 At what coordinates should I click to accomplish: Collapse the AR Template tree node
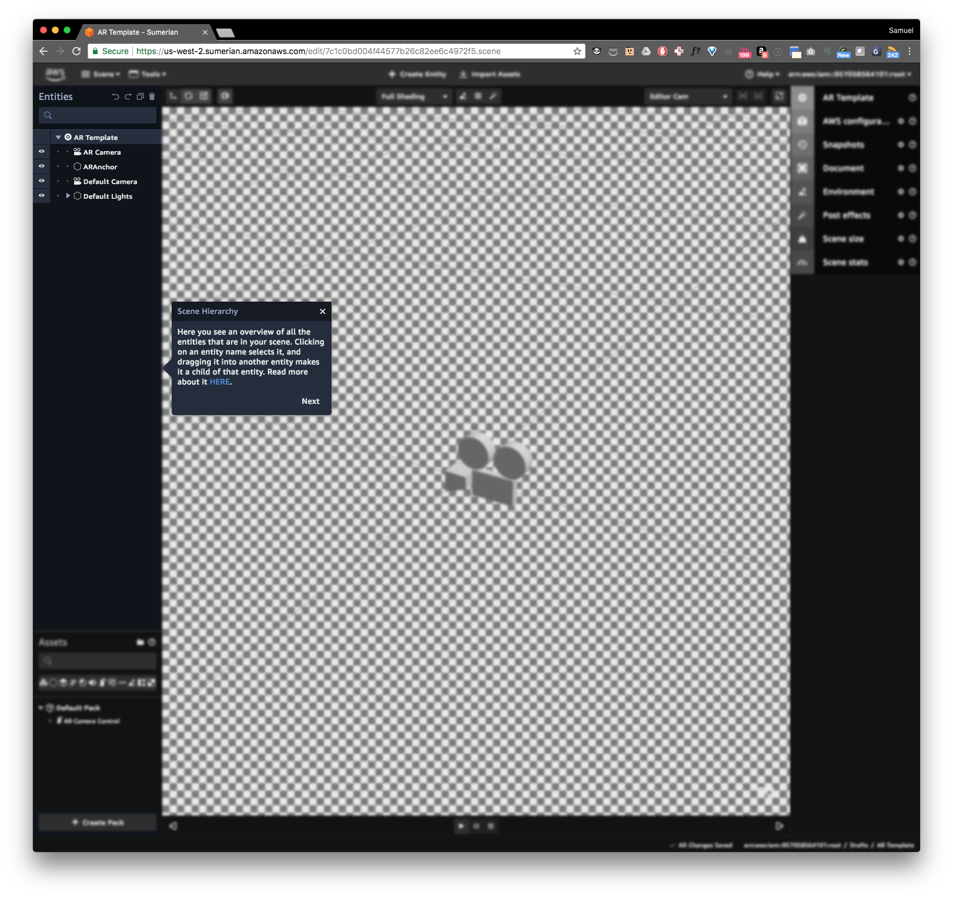pos(58,137)
